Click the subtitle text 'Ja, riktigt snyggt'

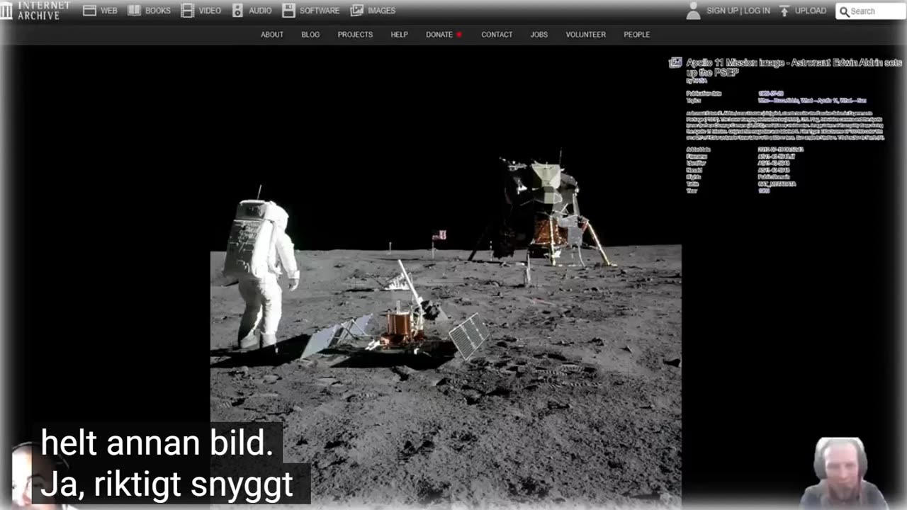click(167, 484)
